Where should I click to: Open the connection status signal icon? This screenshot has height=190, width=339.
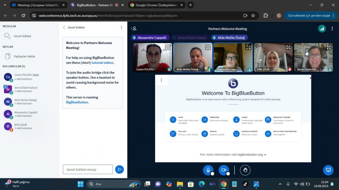(x=321, y=29)
